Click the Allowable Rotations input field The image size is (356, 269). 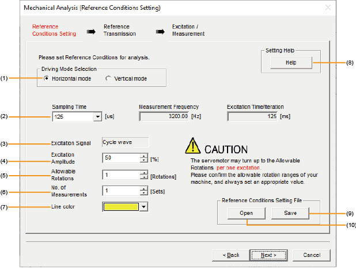[120, 175]
